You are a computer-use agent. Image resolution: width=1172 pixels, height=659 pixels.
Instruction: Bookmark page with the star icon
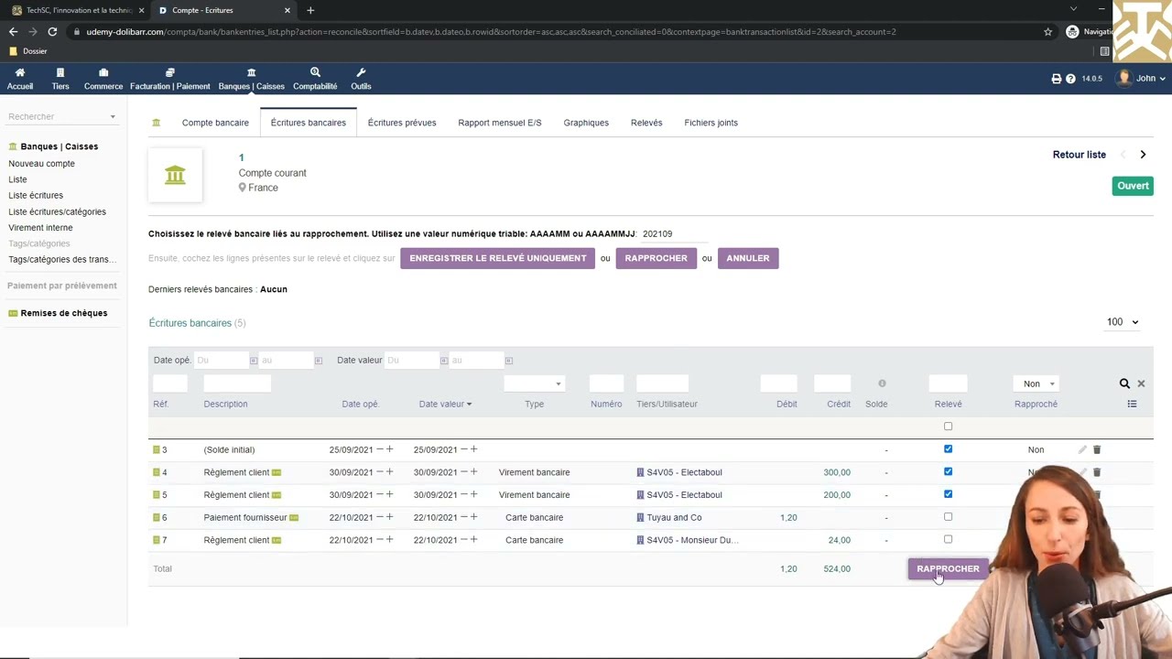point(1048,31)
